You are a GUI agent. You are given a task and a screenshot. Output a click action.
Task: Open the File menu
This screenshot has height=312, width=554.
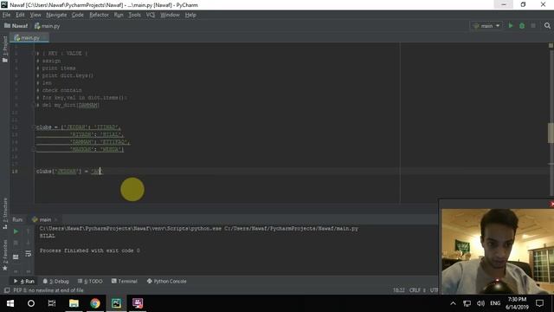point(7,15)
